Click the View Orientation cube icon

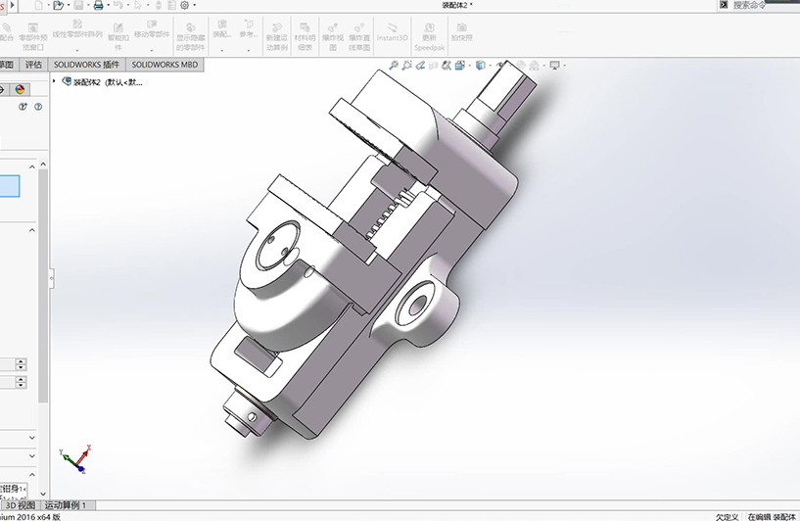click(459, 66)
